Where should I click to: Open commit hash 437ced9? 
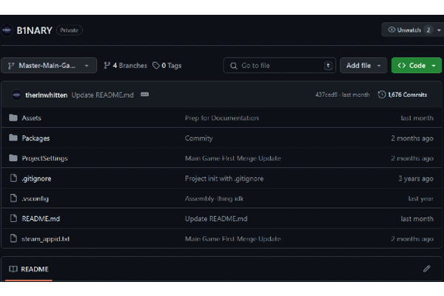(326, 95)
